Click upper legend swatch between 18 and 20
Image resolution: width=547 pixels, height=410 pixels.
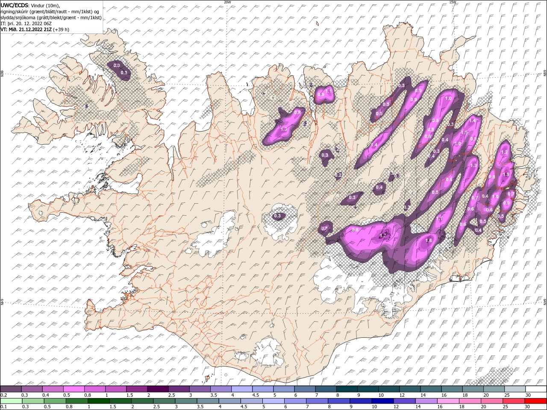[473, 389]
